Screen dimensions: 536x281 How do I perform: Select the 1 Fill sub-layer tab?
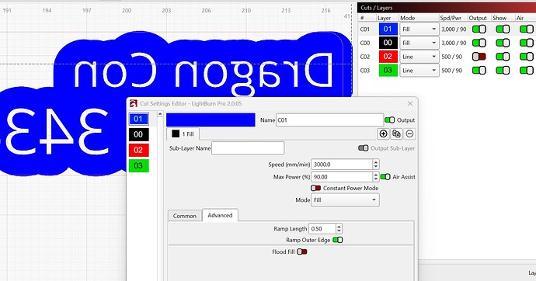[x=183, y=134]
